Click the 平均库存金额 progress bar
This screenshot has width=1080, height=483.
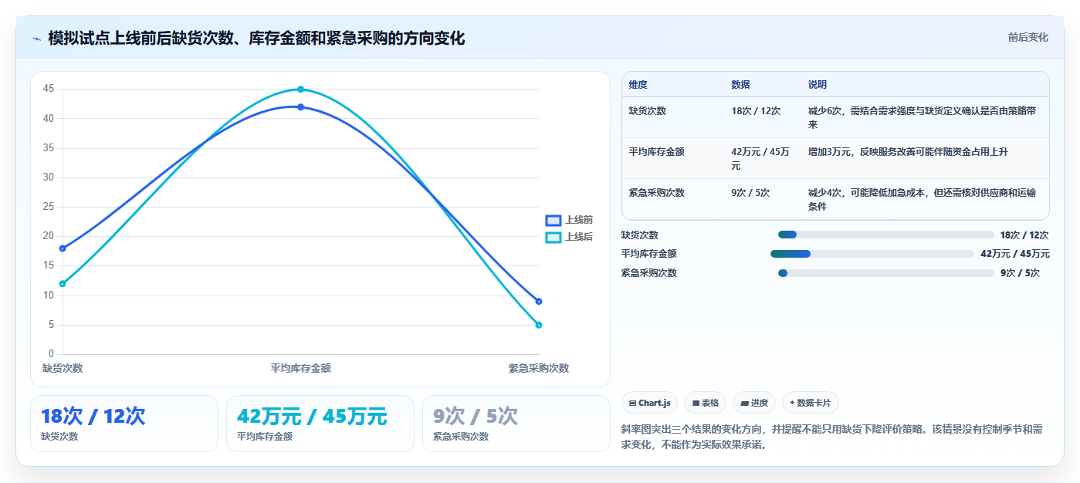(872, 254)
